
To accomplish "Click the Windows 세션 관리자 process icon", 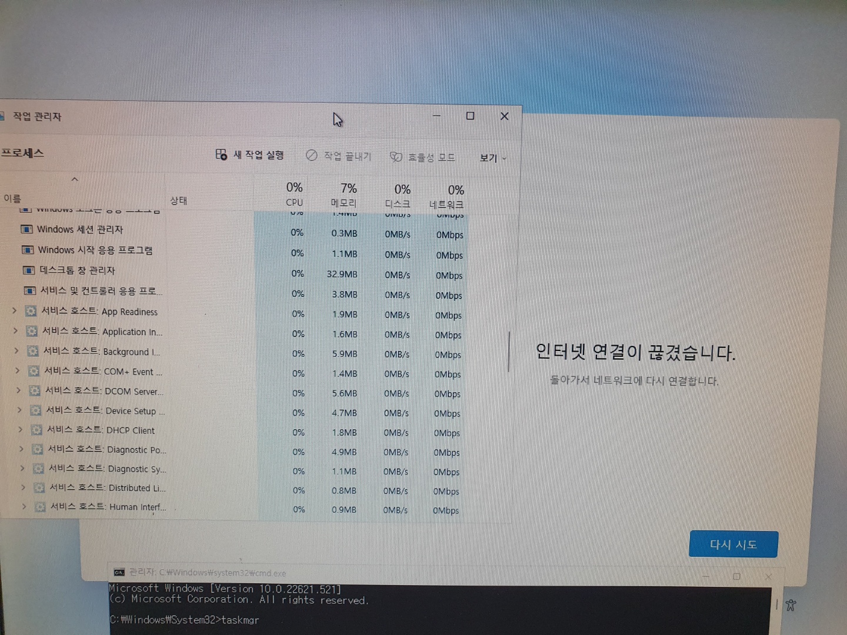I will tap(26, 229).
